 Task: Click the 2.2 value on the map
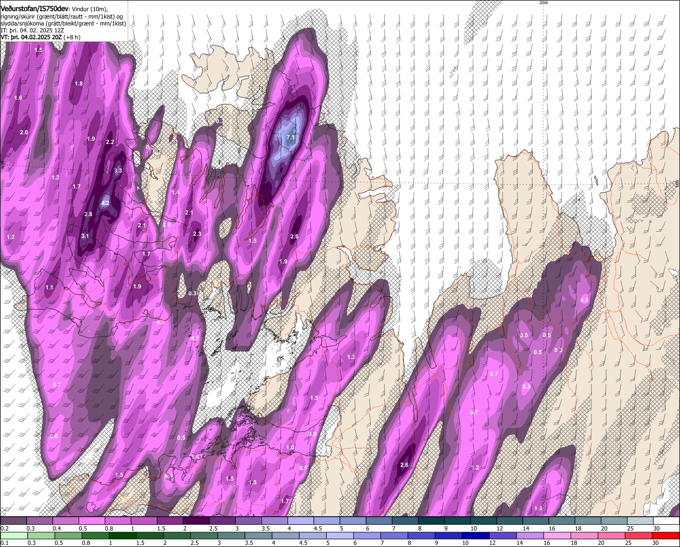click(x=110, y=142)
